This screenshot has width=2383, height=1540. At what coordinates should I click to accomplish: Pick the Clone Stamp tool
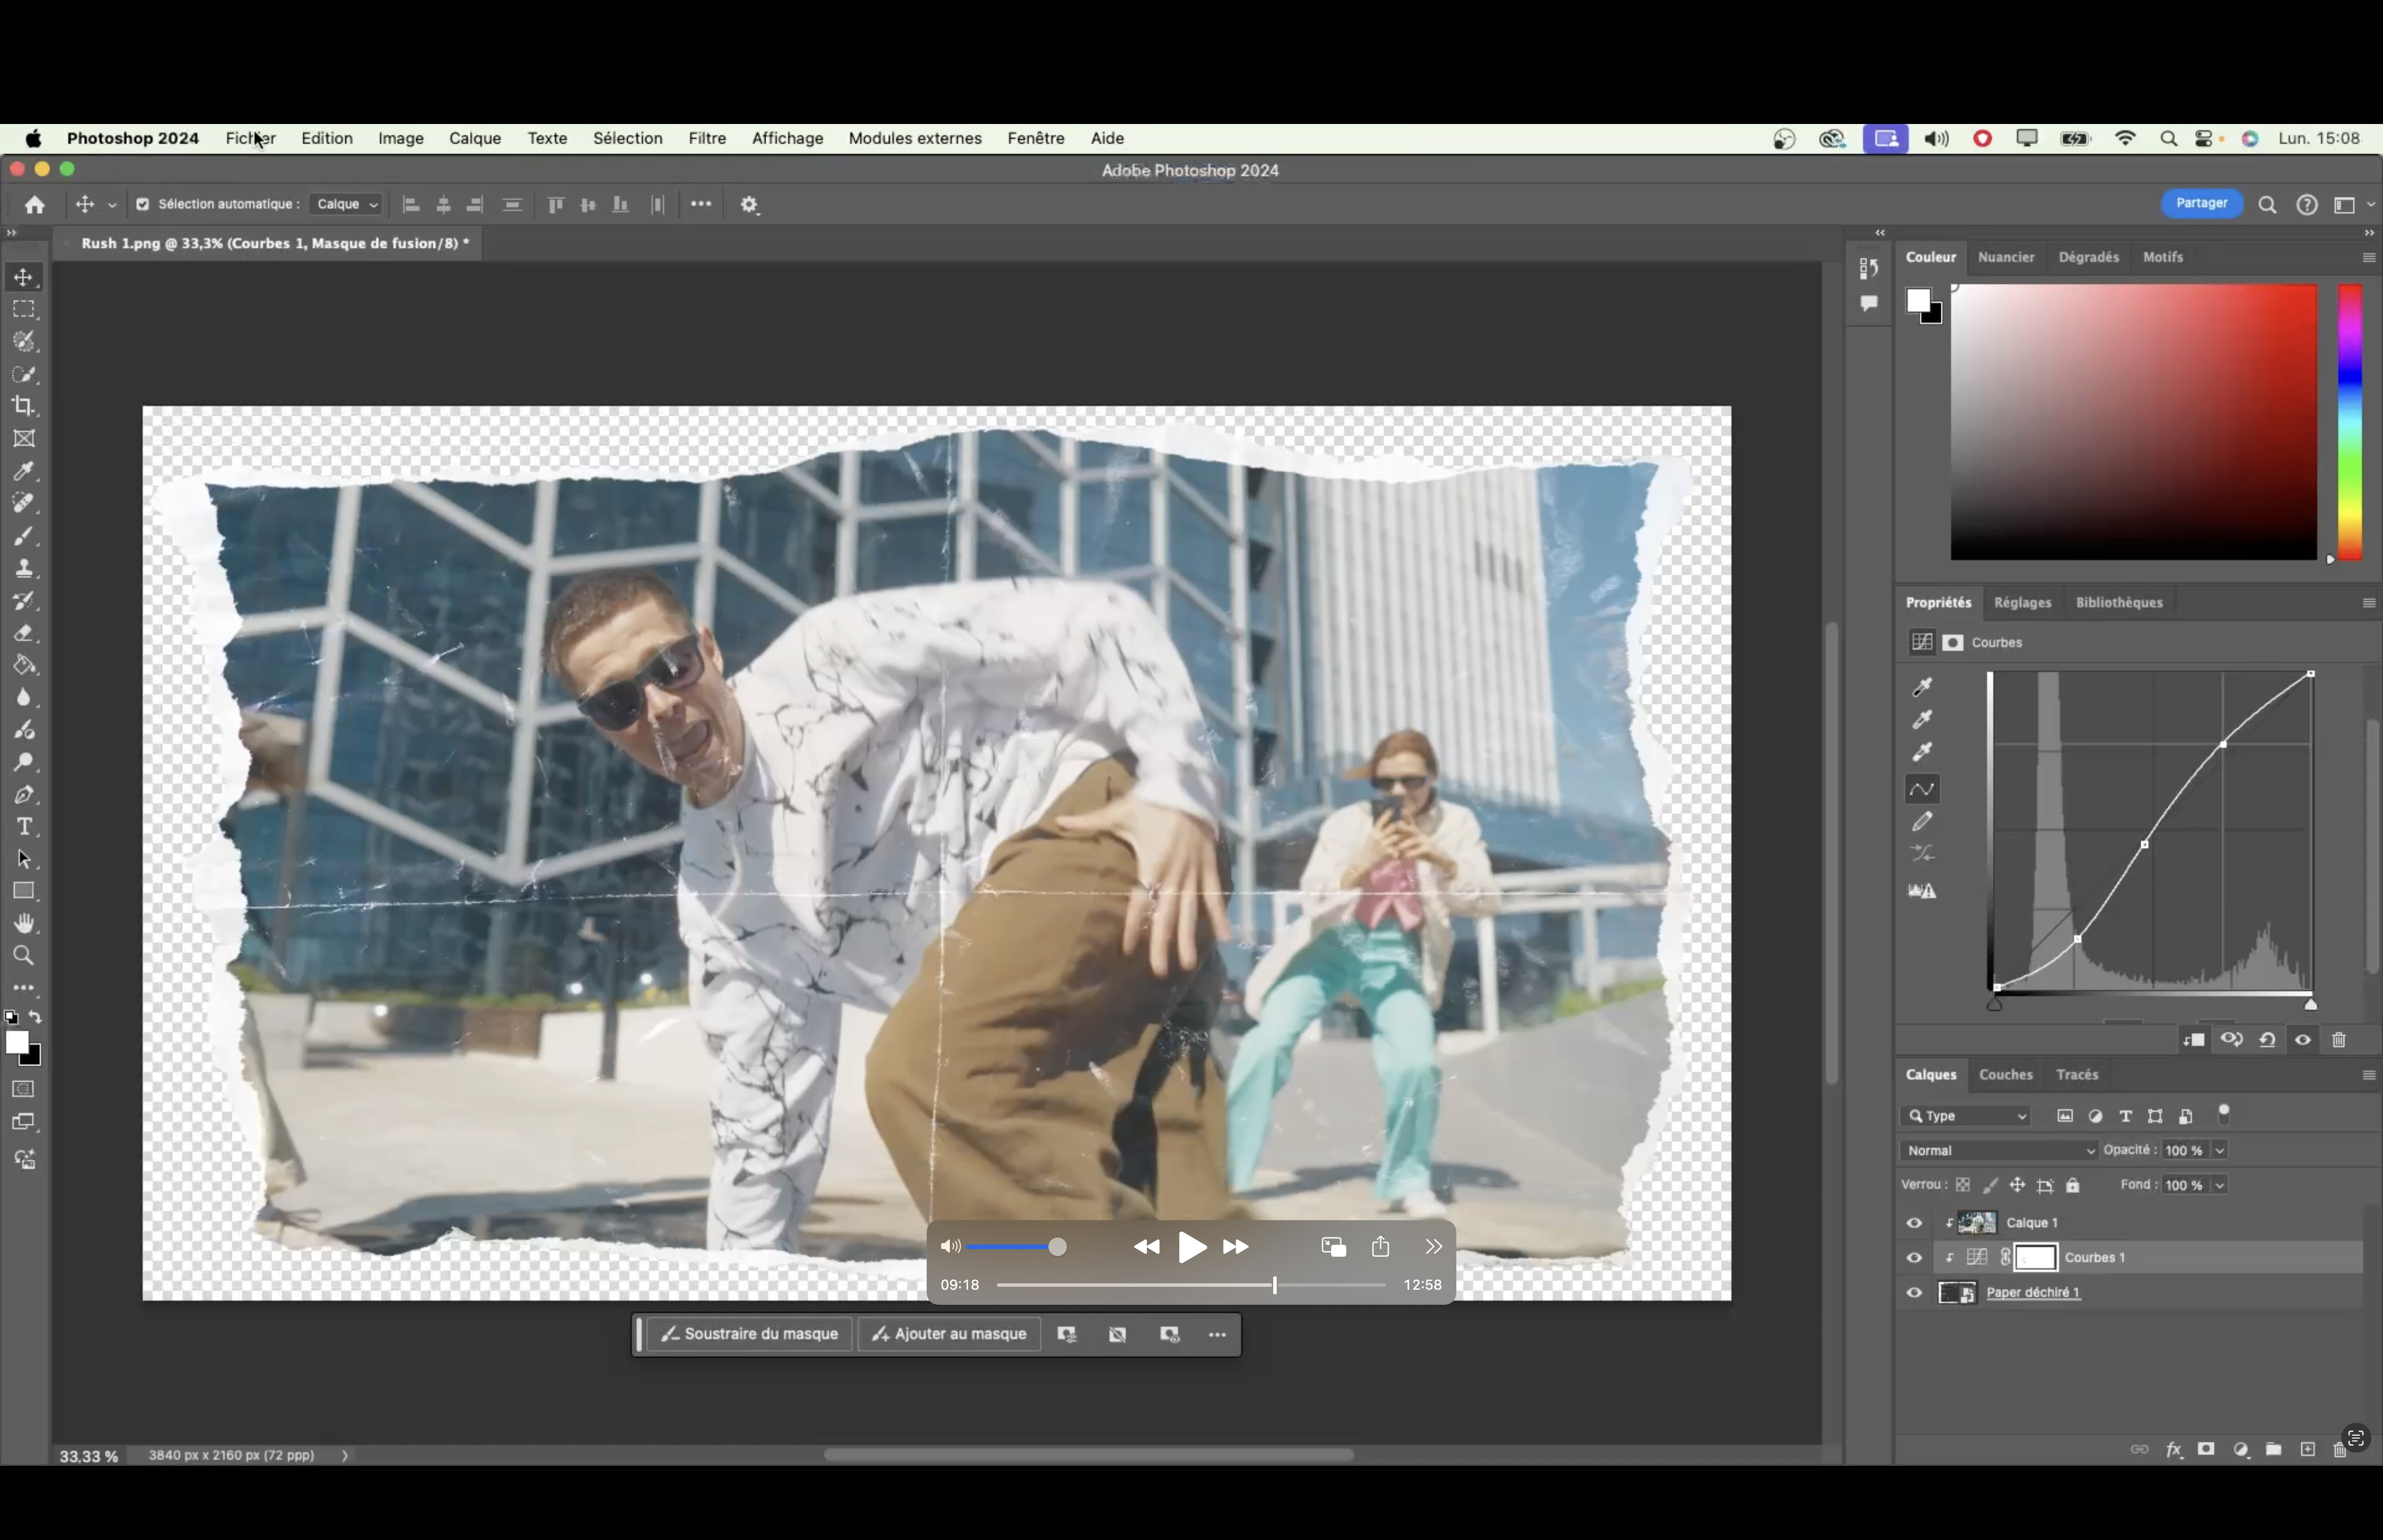[24, 569]
